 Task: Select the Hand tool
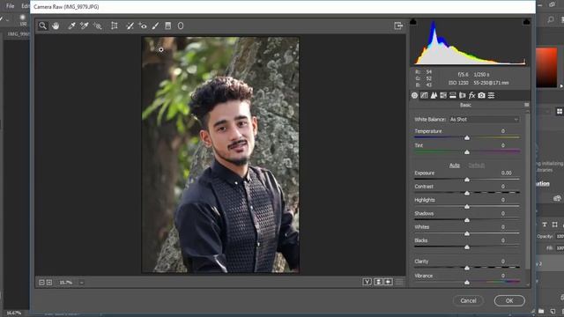point(56,26)
